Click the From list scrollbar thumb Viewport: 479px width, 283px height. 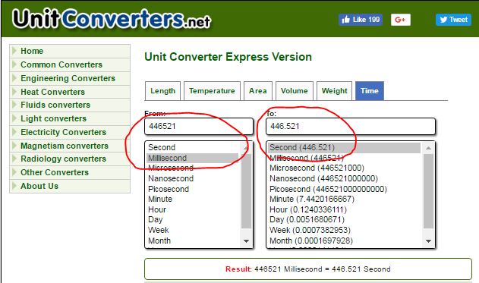246,191
